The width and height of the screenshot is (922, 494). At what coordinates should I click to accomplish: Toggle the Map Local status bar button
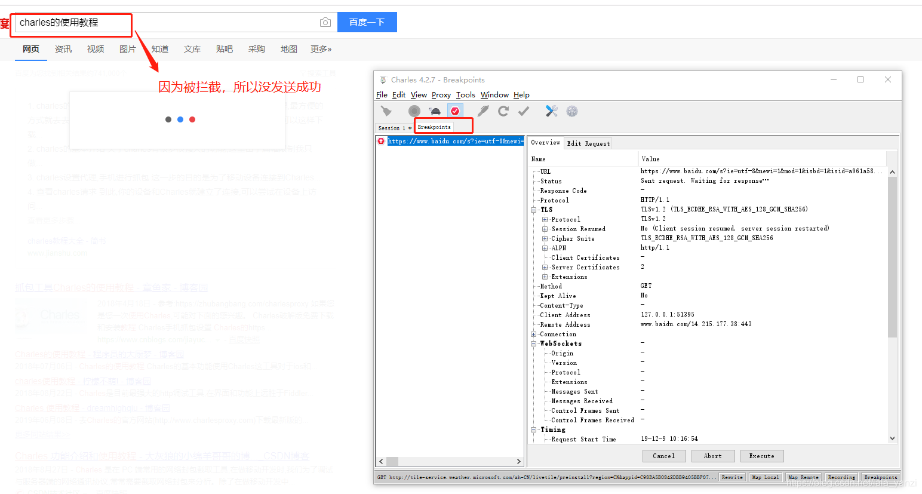[765, 477]
